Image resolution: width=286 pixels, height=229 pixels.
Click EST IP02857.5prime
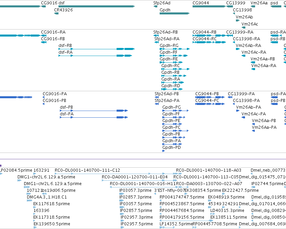(136, 211)
